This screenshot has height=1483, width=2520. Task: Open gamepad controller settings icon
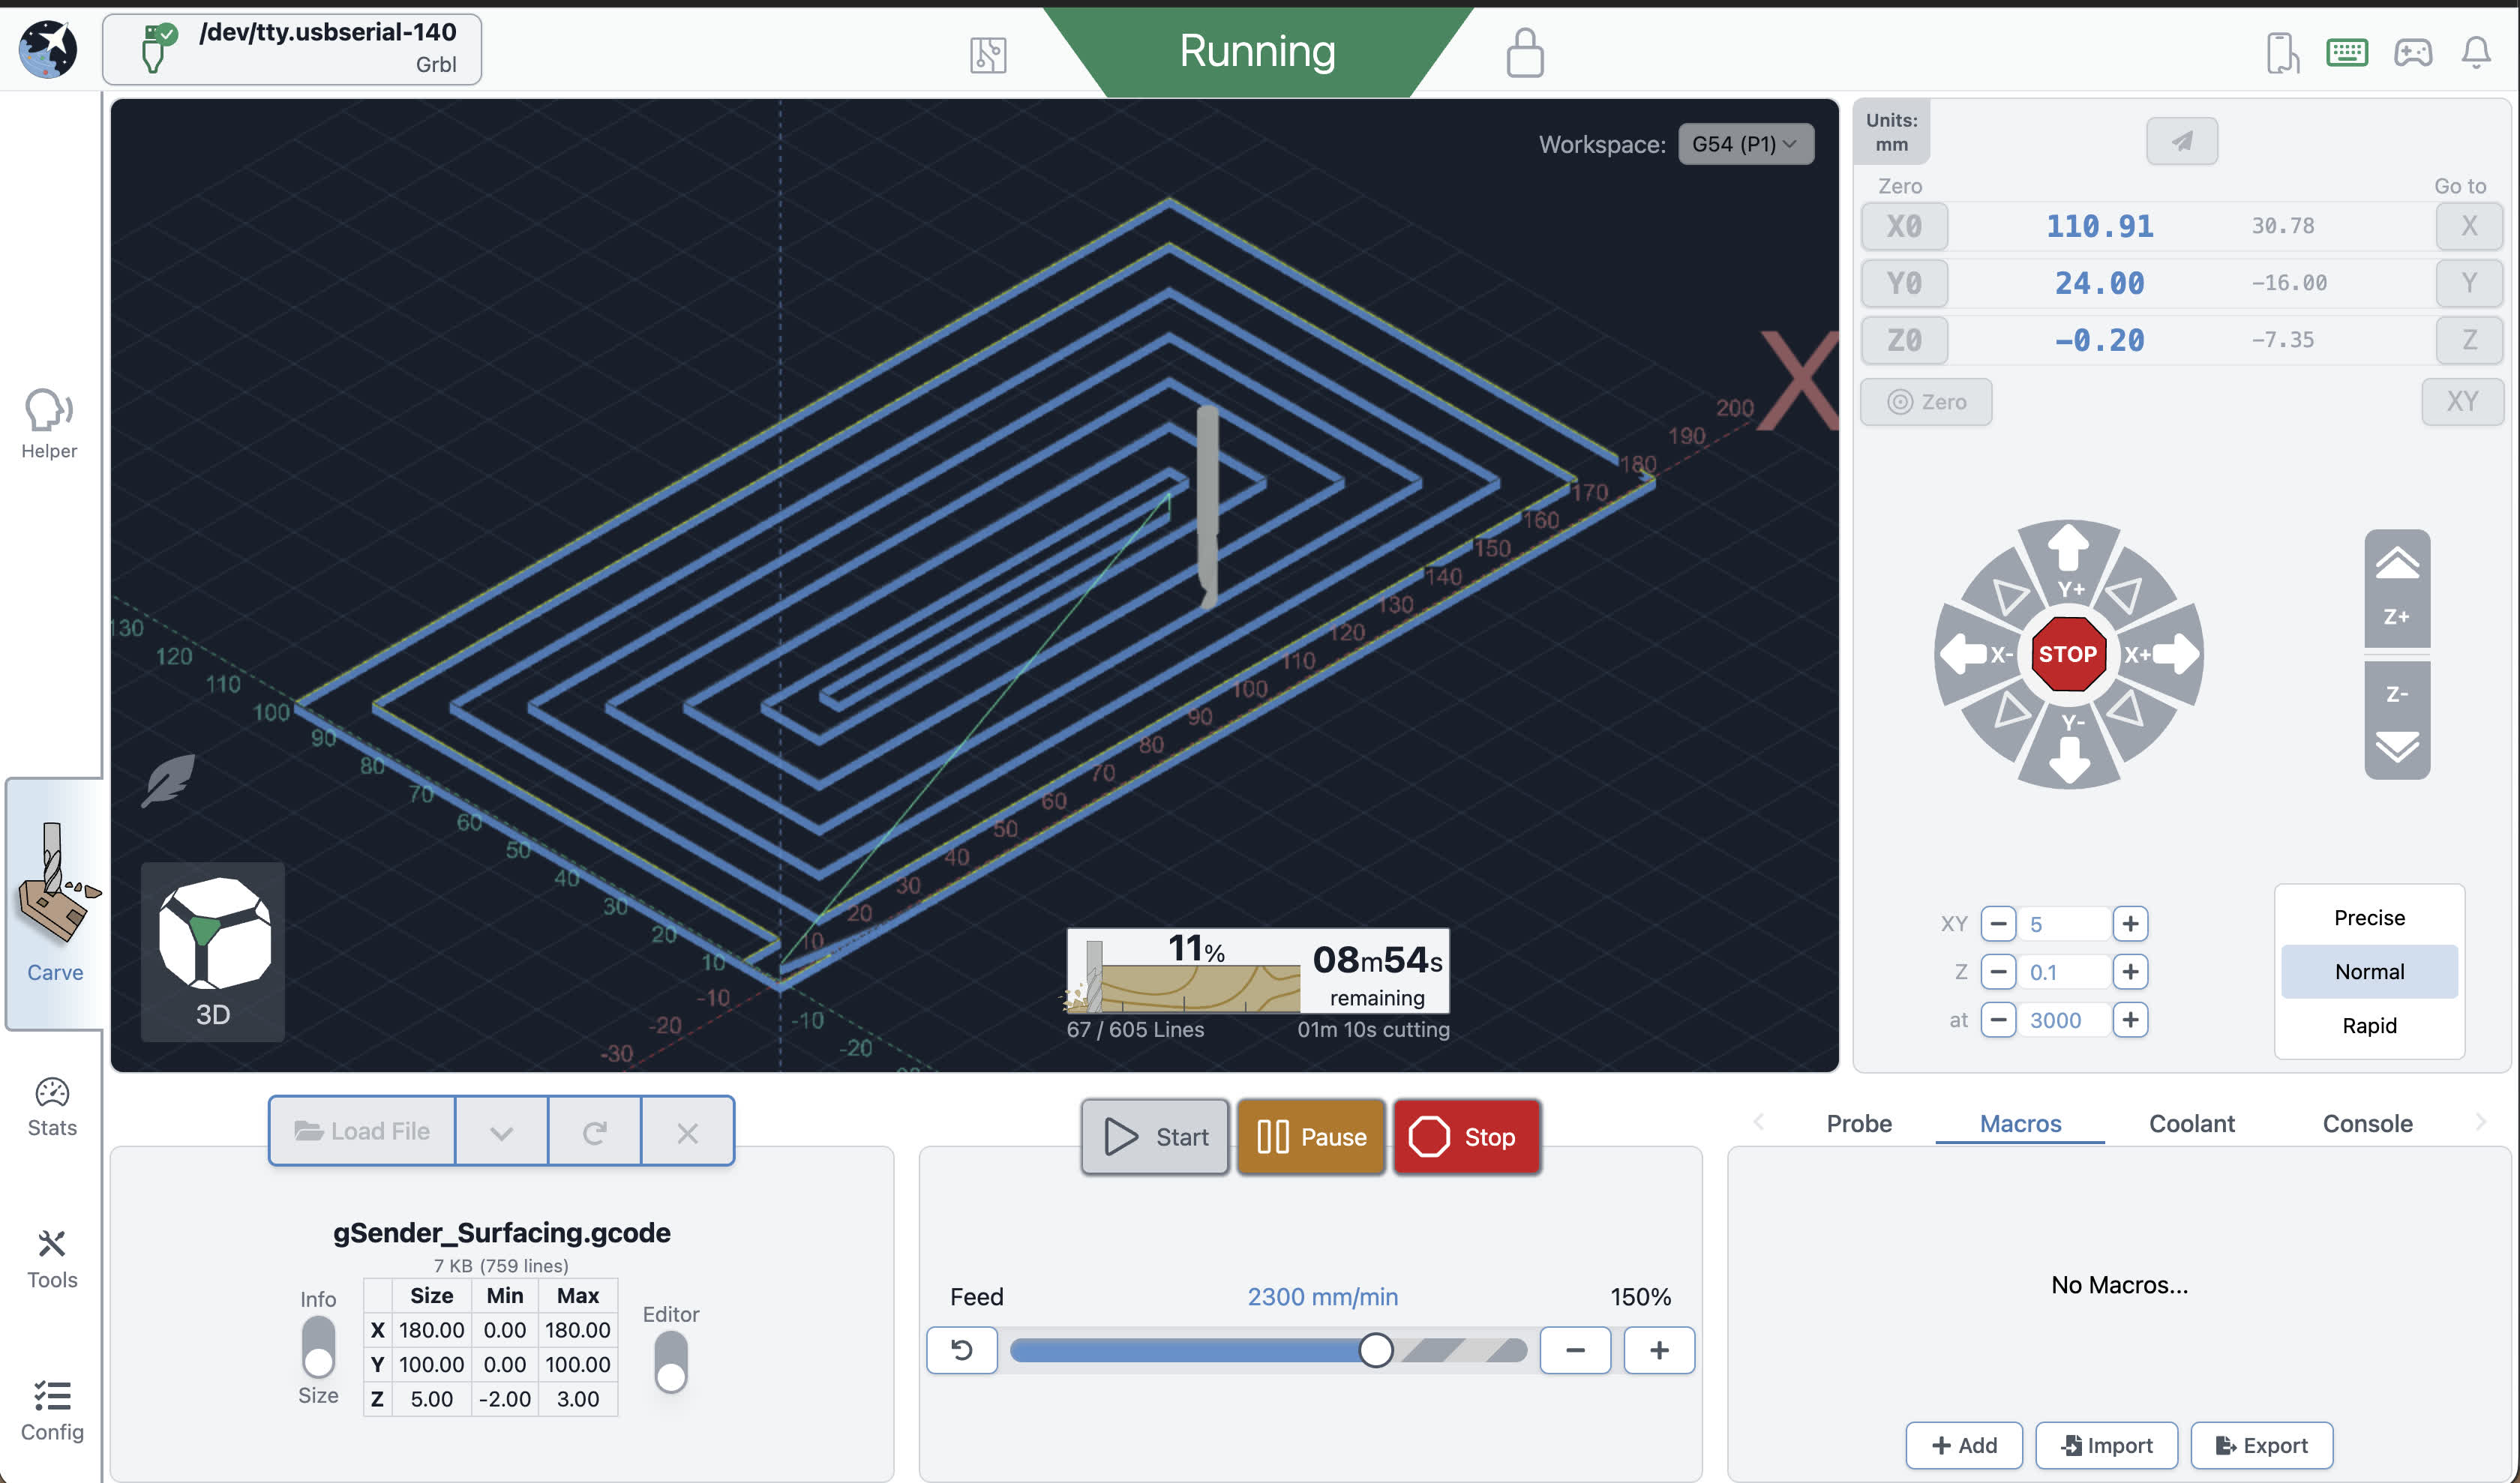(2412, 52)
